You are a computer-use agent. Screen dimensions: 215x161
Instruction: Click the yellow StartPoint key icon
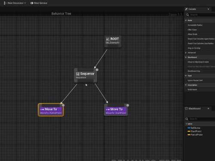pyautogui.click(x=189, y=131)
